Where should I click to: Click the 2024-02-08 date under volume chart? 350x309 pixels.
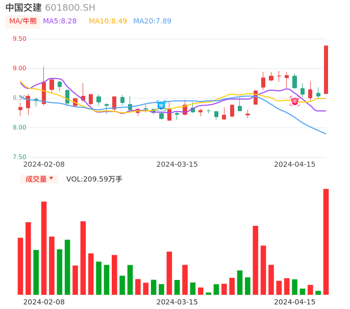44,302
